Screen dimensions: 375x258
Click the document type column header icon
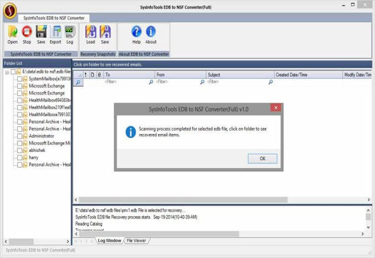(x=92, y=75)
